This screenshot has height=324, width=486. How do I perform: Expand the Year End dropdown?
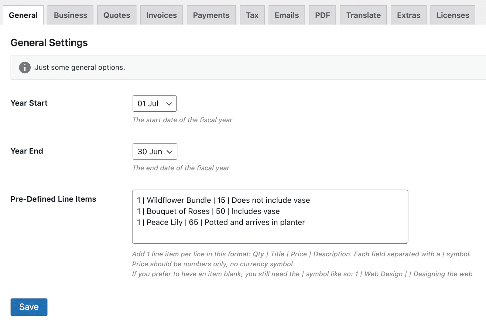click(155, 151)
